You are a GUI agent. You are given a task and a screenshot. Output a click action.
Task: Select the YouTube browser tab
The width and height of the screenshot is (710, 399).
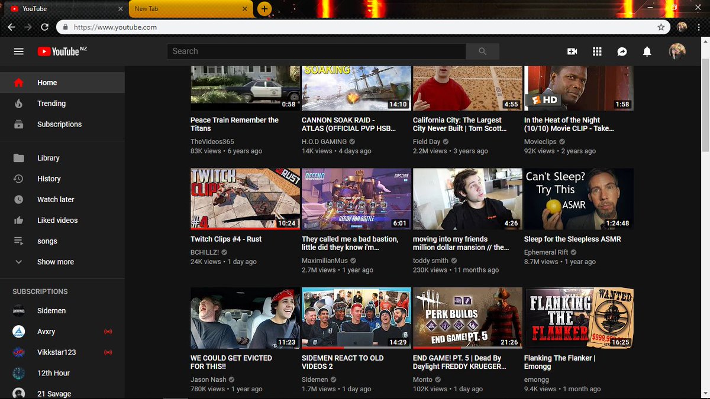click(x=65, y=9)
